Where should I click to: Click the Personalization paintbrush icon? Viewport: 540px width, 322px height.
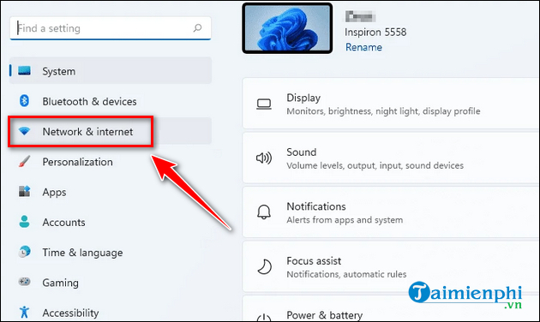click(x=24, y=161)
